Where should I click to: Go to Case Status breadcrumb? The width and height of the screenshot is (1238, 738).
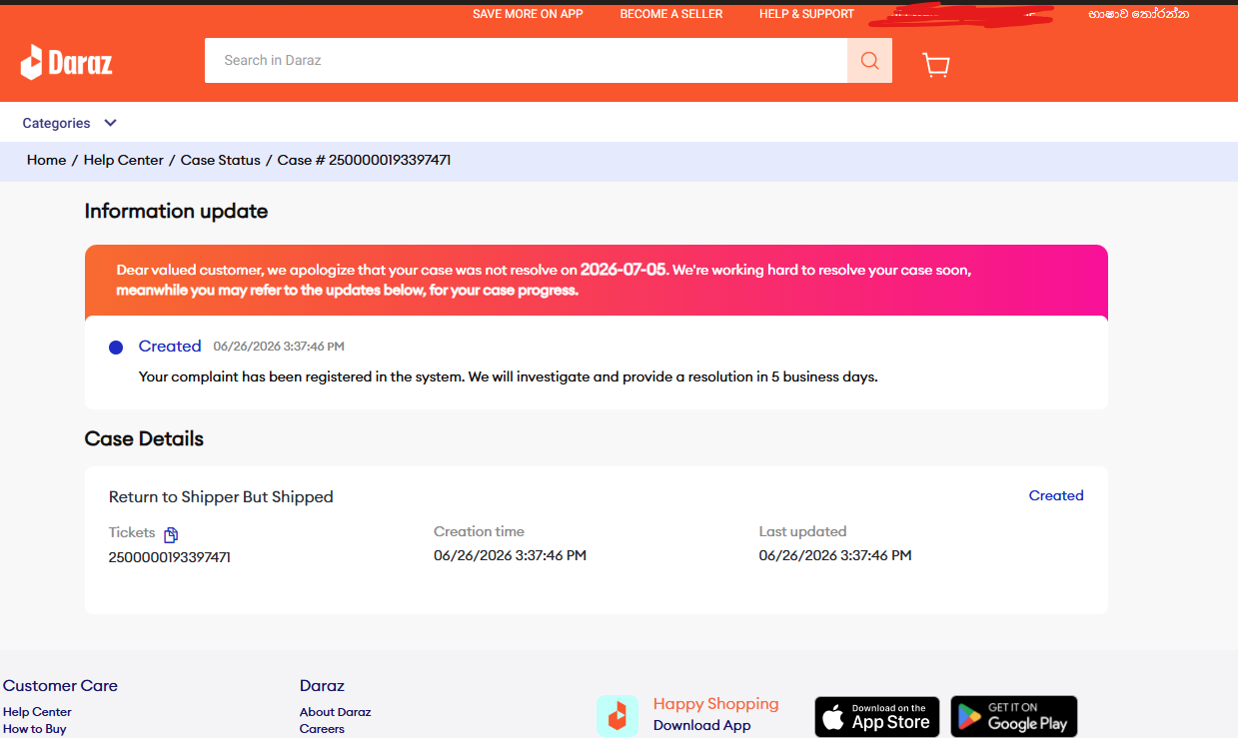click(x=221, y=160)
